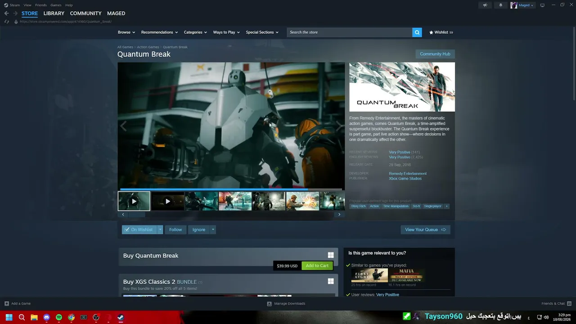
Task: Toggle the On Wishlist checkbox button
Action: point(139,229)
